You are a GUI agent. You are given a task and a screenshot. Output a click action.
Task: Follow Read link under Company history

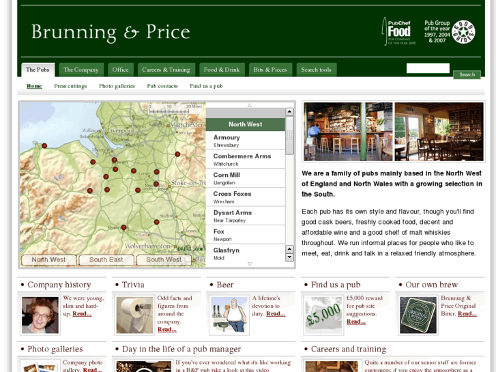pos(82,314)
